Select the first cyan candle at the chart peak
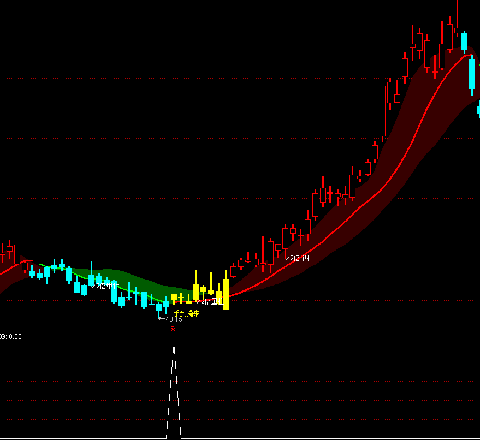Image resolution: width=480 pixels, height=440 pixels. pyautogui.click(x=464, y=41)
